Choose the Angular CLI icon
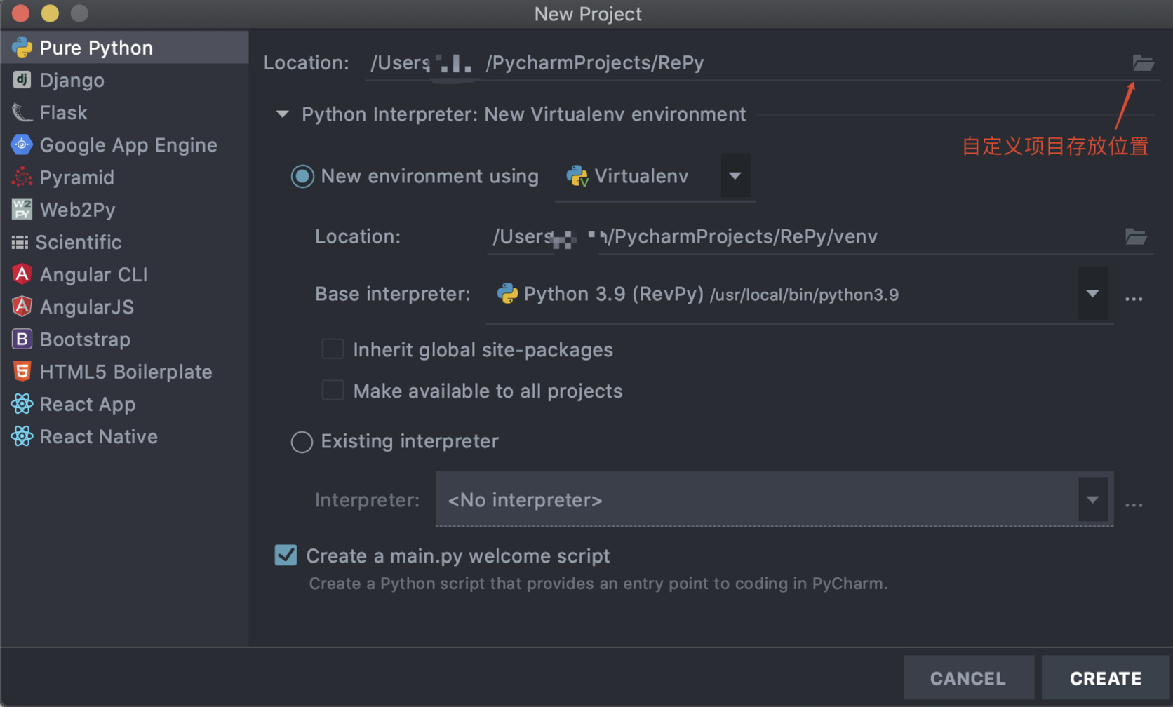Screen dimensions: 1173x707 (x=22, y=274)
